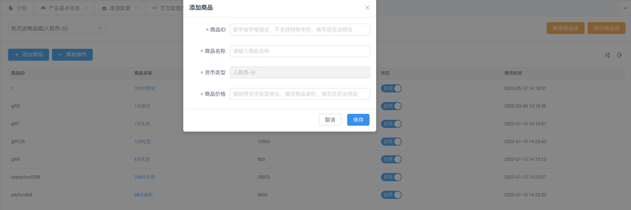Open the 防沉迷商品组(人民币-分) dropdown
The image size is (631, 210).
click(57, 29)
